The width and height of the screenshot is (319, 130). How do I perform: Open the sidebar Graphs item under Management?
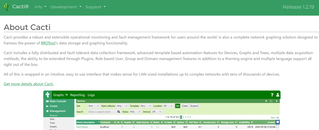pyautogui.click(x=53, y=126)
